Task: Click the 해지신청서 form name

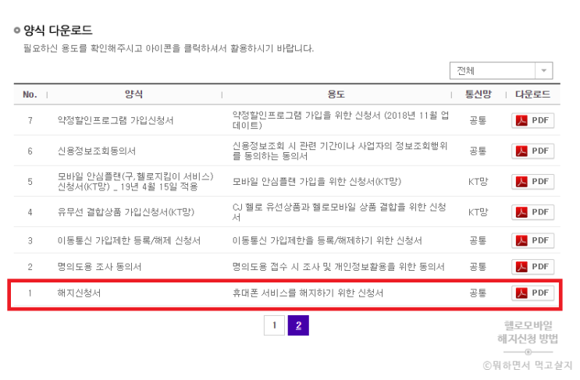Action: click(x=79, y=293)
